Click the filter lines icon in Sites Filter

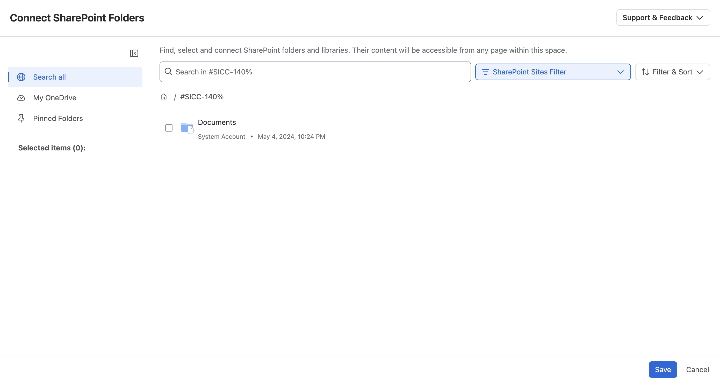click(486, 72)
